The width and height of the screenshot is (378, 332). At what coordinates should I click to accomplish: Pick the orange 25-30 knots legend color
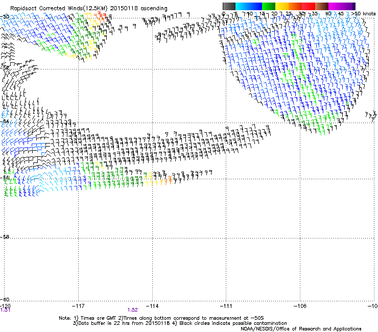295,6
